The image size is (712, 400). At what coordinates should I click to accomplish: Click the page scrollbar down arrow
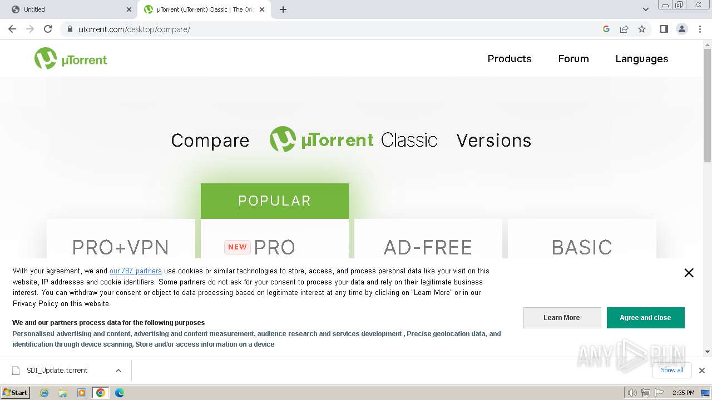tap(708, 351)
